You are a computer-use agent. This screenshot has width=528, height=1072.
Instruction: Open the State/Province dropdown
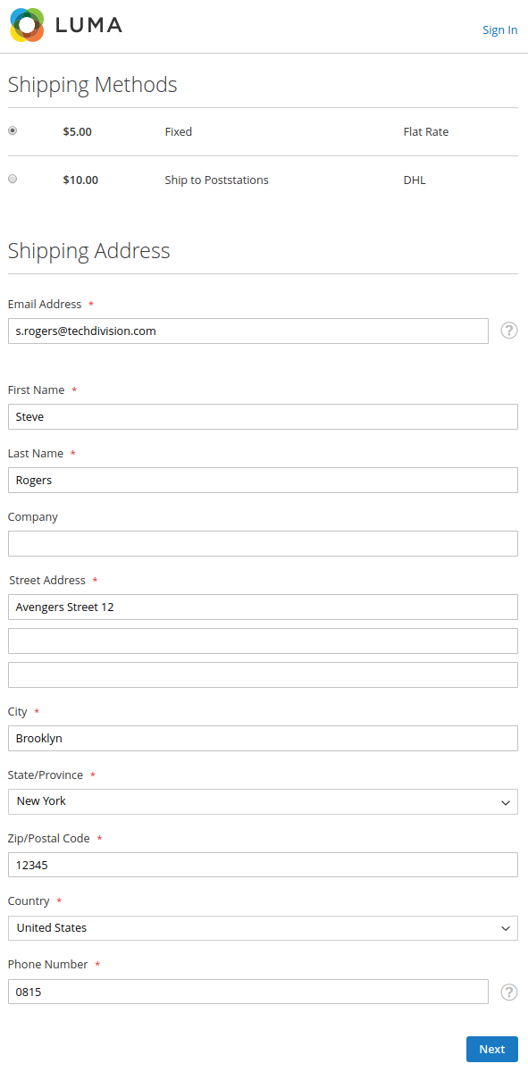(263, 801)
